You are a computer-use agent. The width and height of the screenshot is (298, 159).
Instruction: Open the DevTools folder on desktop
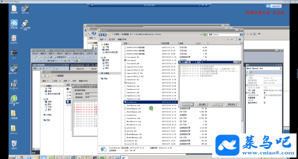tap(14, 129)
